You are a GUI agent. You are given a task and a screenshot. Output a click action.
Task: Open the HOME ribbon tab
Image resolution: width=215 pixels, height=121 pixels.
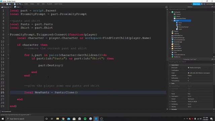(x=26, y=4)
